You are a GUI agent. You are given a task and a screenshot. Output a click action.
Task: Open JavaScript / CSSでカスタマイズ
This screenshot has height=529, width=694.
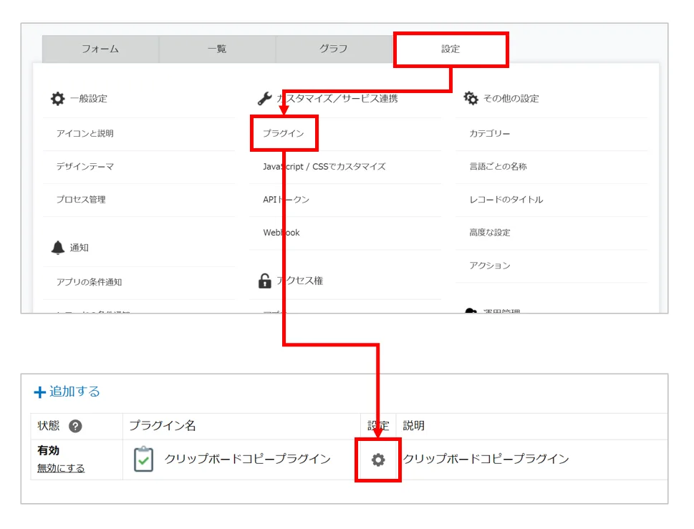pyautogui.click(x=324, y=167)
